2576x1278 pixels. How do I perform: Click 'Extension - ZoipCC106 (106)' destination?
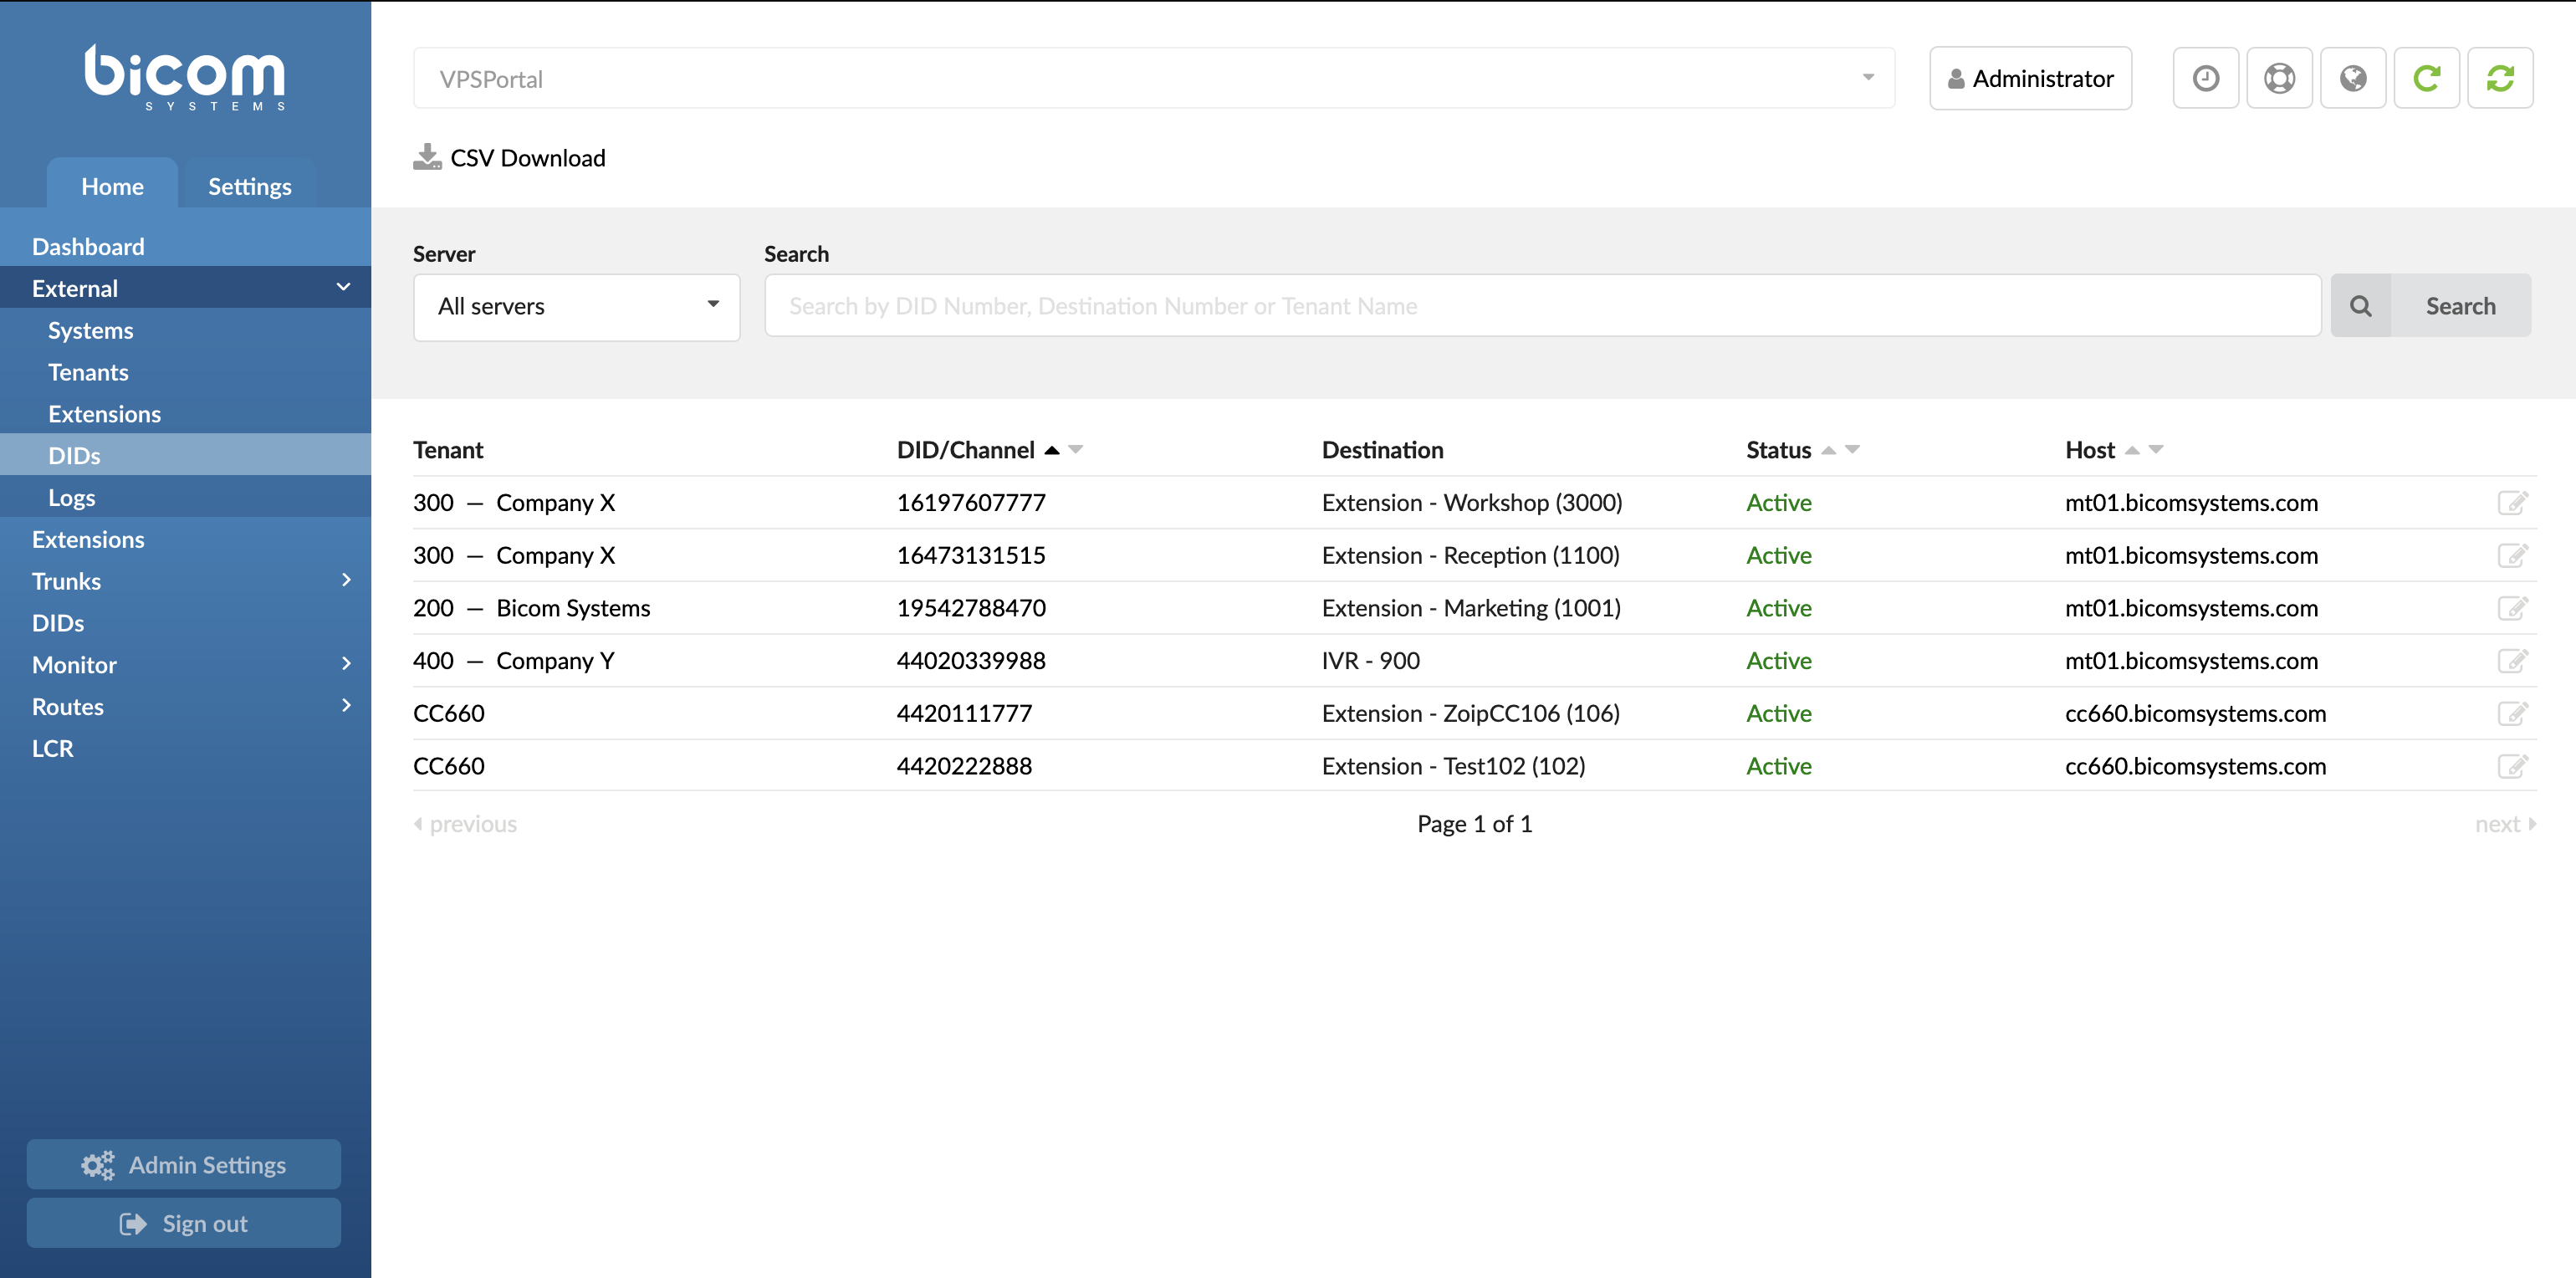[x=1470, y=713]
